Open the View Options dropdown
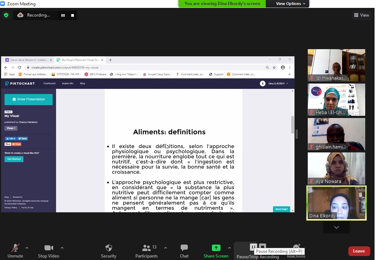Viewport: 376px width, 260px height. click(x=291, y=4)
